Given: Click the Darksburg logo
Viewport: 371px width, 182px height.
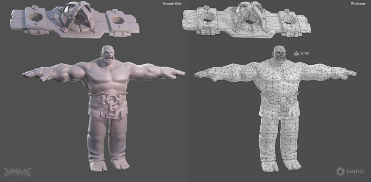Looking at the screenshot, I should (x=17, y=172).
